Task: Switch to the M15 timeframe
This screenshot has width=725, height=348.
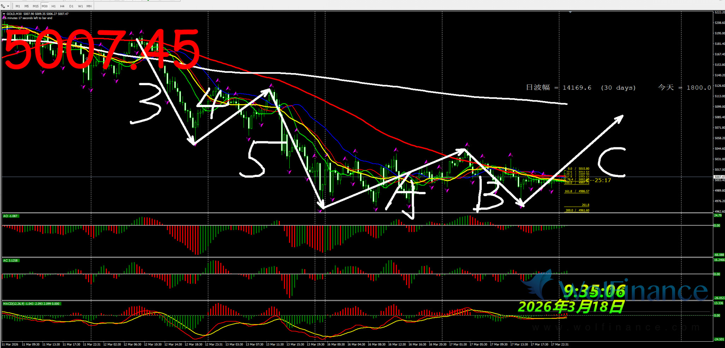Action: pos(36,6)
